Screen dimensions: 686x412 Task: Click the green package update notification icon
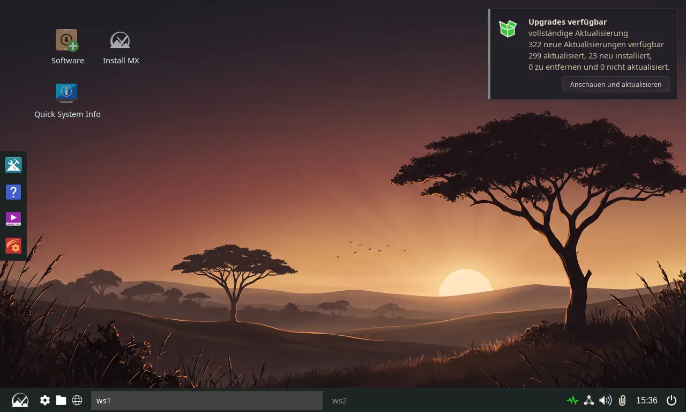point(508,28)
